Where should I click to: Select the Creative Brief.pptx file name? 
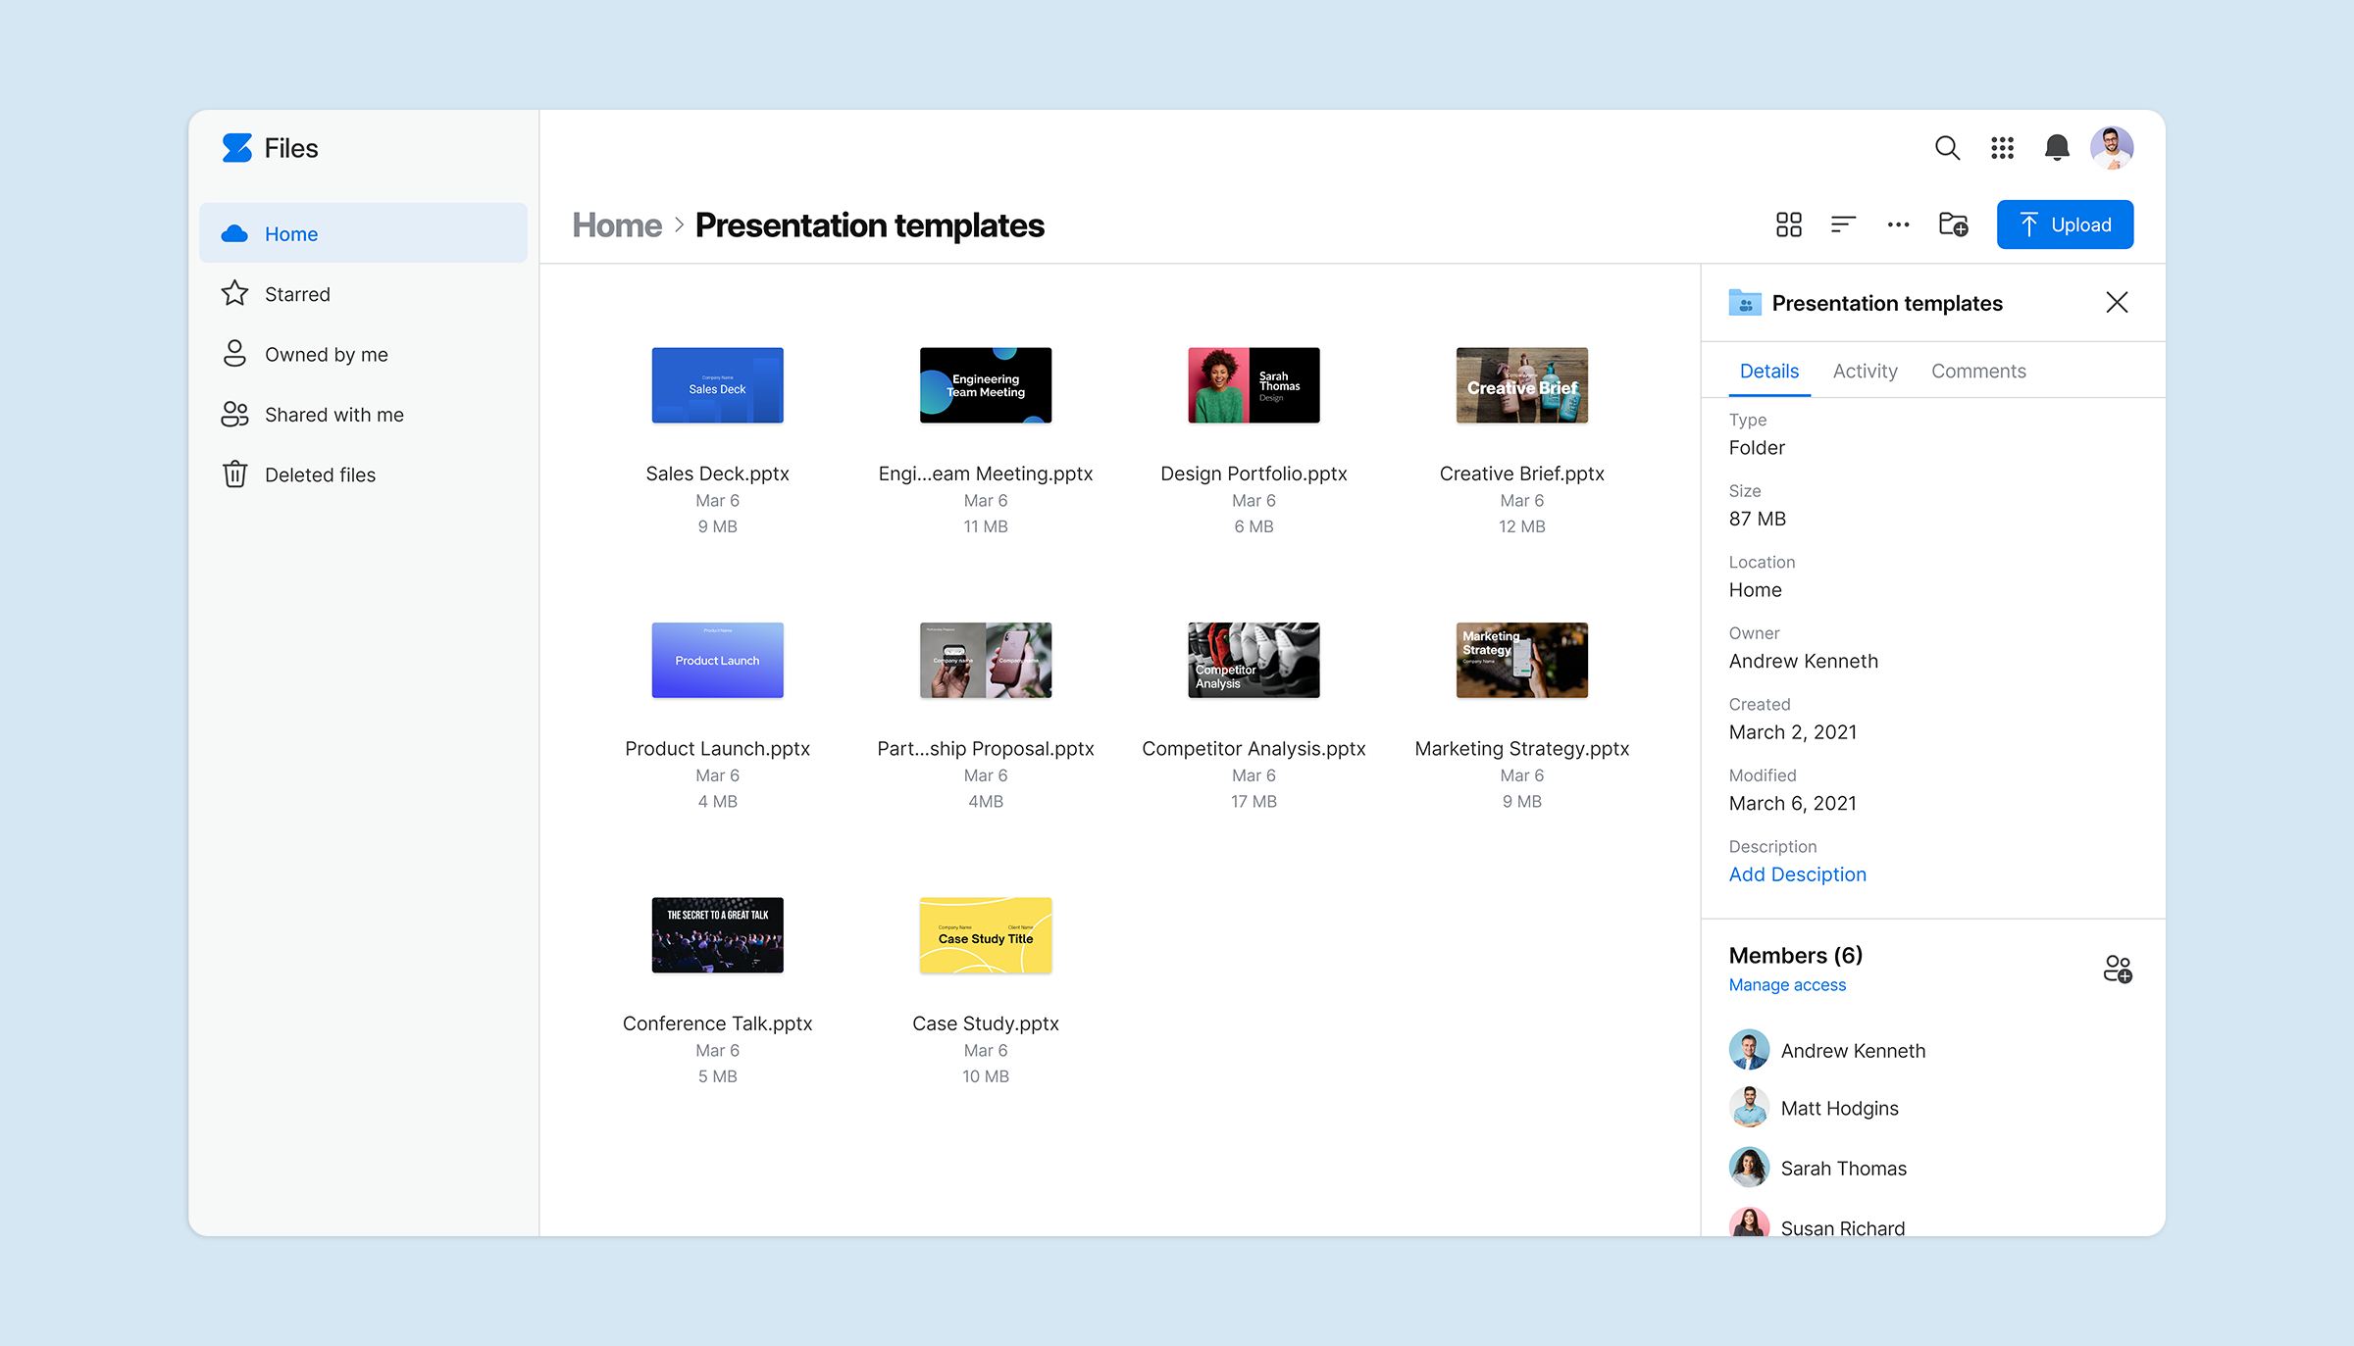[1521, 474]
